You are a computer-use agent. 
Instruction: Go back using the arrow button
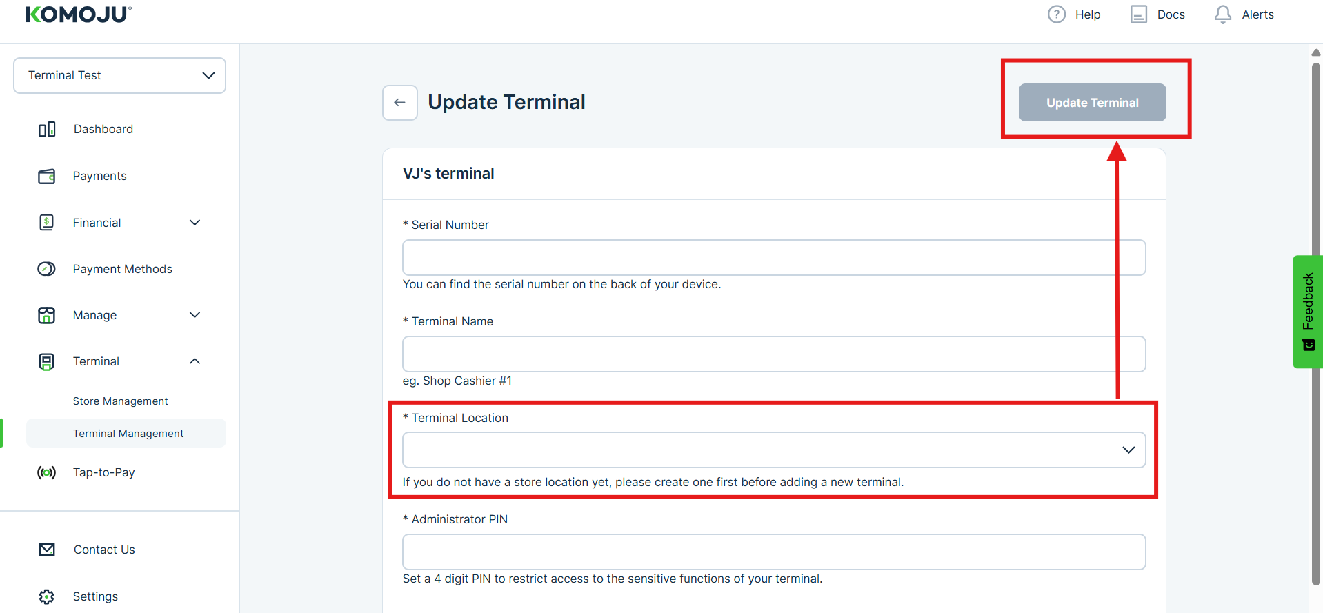point(400,103)
